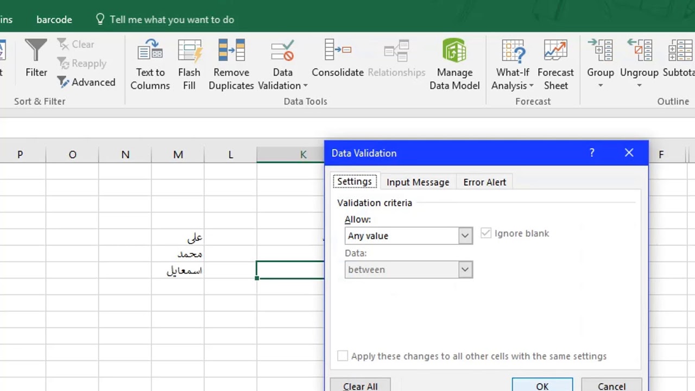Click the Data Validation icon
Viewport: 695px width, 391px height.
pos(282,50)
